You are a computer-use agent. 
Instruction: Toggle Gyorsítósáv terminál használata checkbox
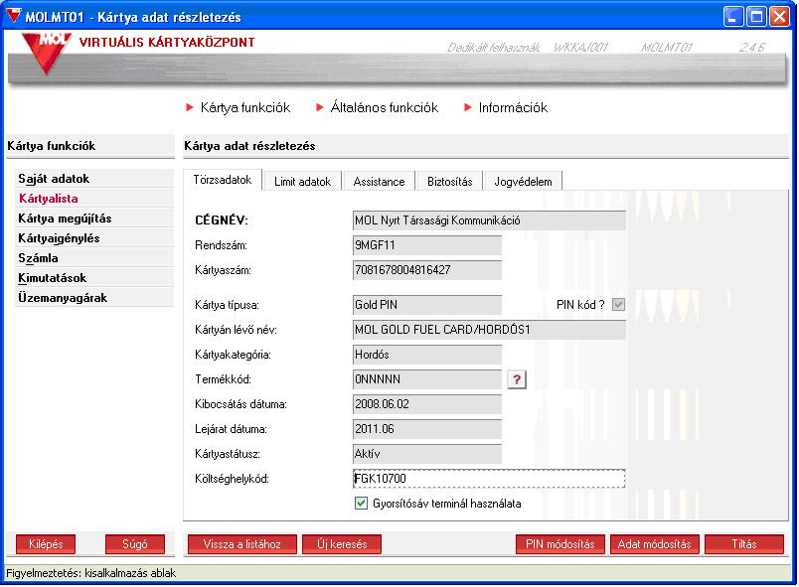[361, 504]
